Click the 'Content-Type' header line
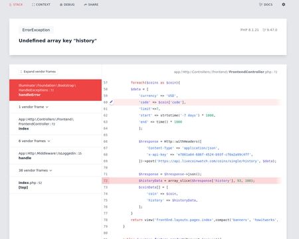Image resolution: width=299 pixels, height=239 pixels. click(x=183, y=148)
